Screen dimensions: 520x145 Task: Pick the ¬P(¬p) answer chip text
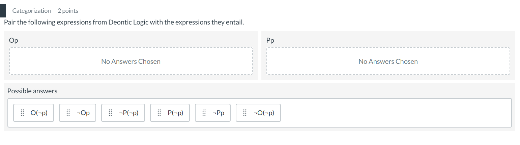tap(129, 113)
